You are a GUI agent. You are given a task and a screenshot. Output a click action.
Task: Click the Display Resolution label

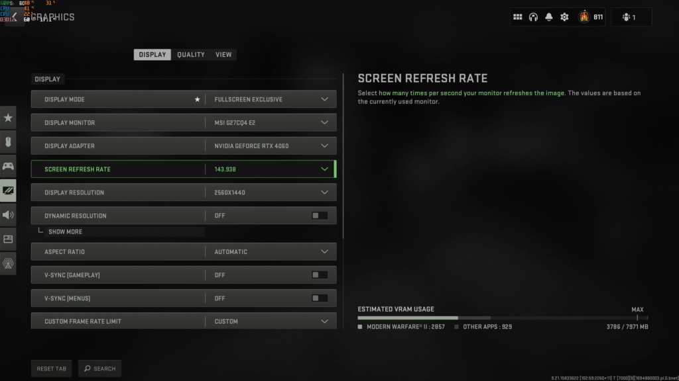74,192
